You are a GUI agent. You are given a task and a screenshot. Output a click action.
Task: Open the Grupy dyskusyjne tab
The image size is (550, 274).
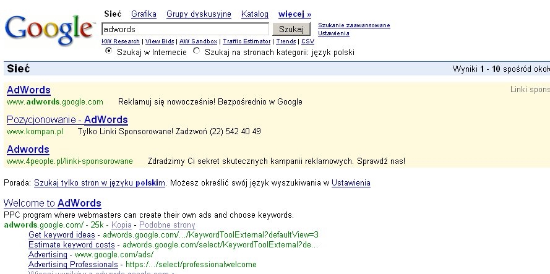tap(199, 14)
